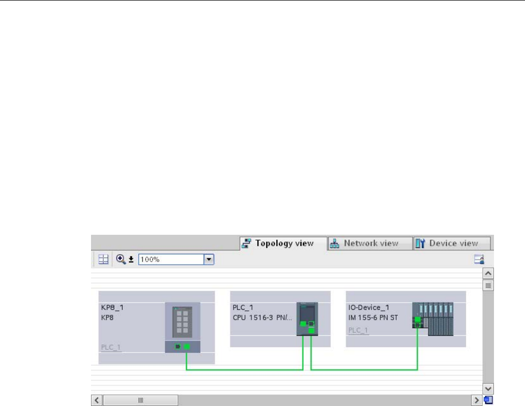Select the PLC_1 CPU 1516-3 device image

coord(307,319)
